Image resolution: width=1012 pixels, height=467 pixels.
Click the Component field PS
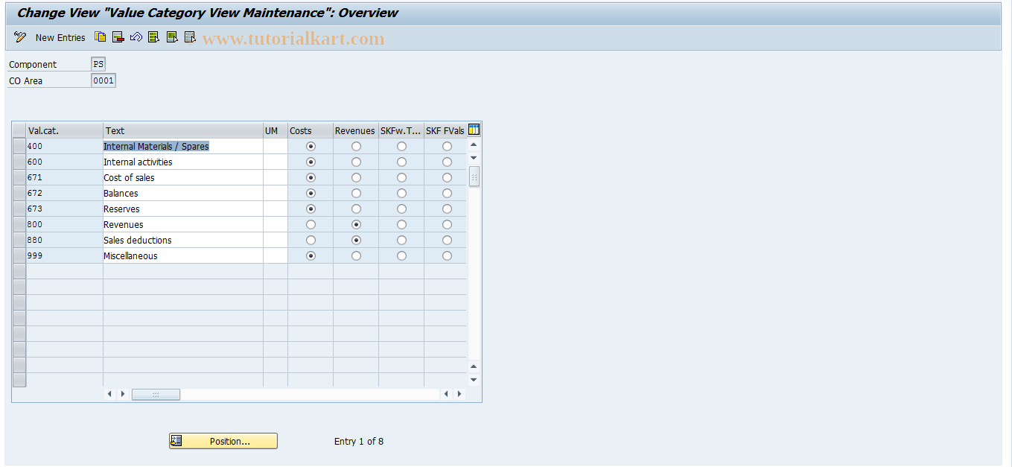click(98, 65)
